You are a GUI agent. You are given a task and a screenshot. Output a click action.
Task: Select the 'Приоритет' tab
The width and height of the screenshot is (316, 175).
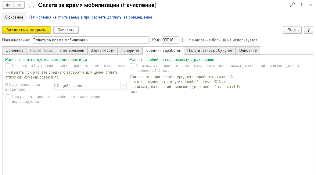click(x=130, y=51)
